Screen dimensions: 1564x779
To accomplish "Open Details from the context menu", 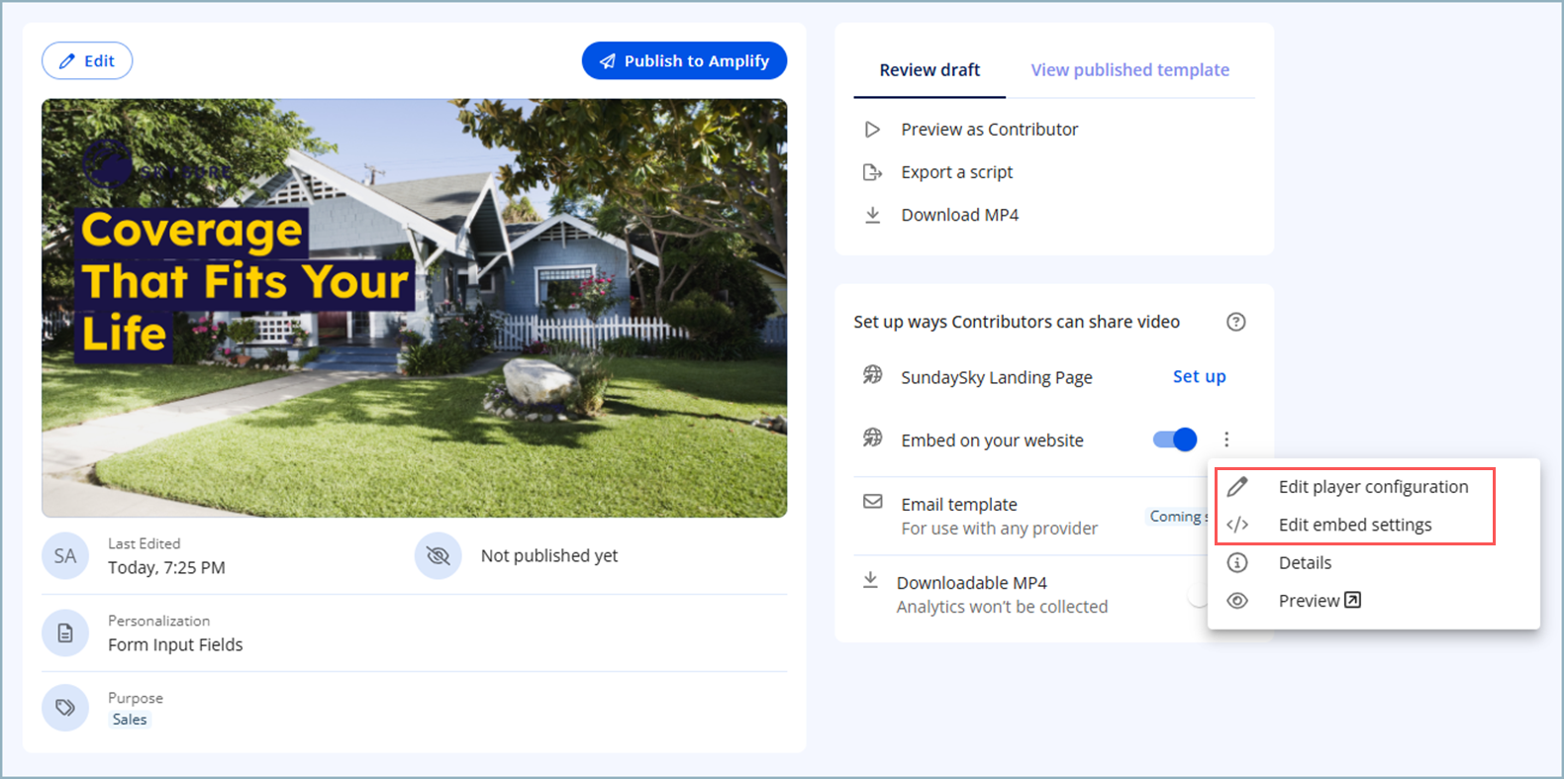I will click(x=1305, y=562).
